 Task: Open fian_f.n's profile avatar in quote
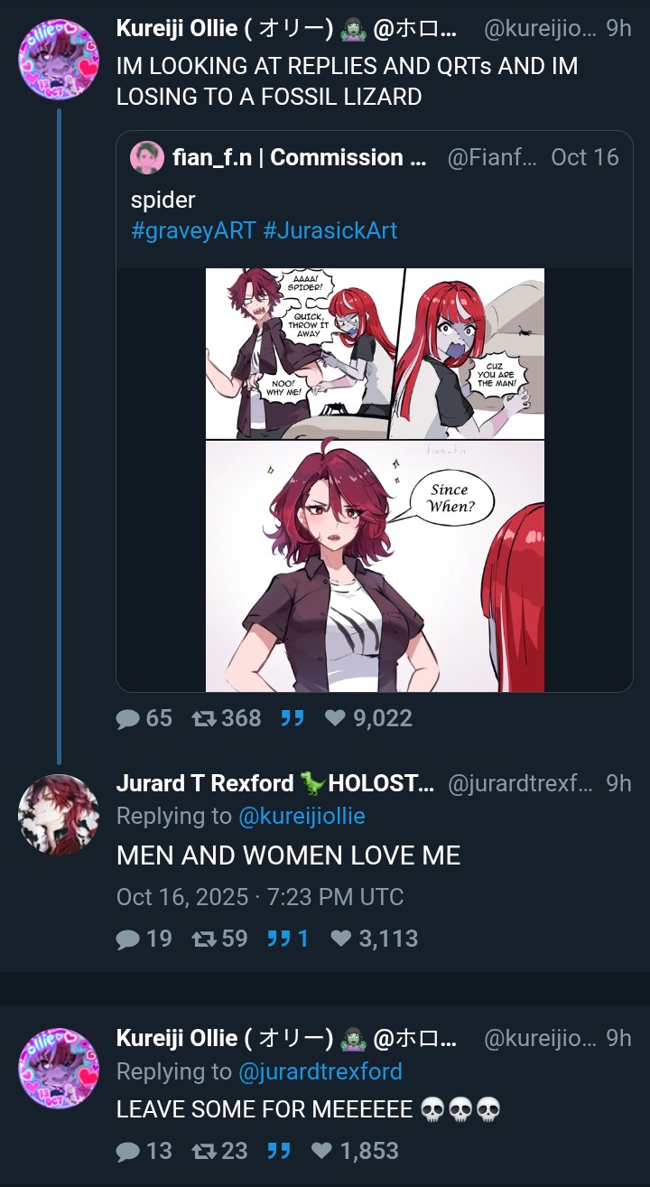point(146,157)
